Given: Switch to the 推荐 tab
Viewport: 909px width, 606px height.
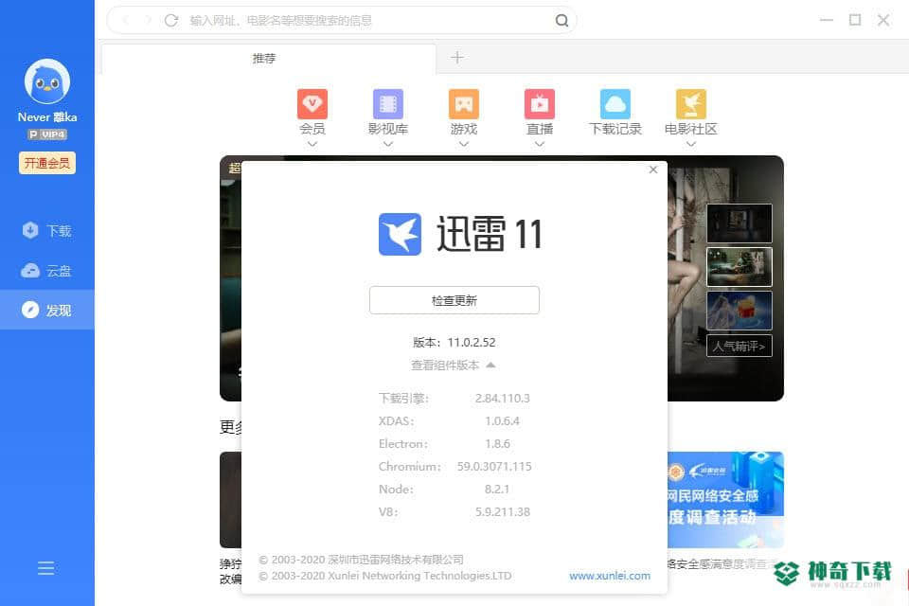Looking at the screenshot, I should coord(269,59).
